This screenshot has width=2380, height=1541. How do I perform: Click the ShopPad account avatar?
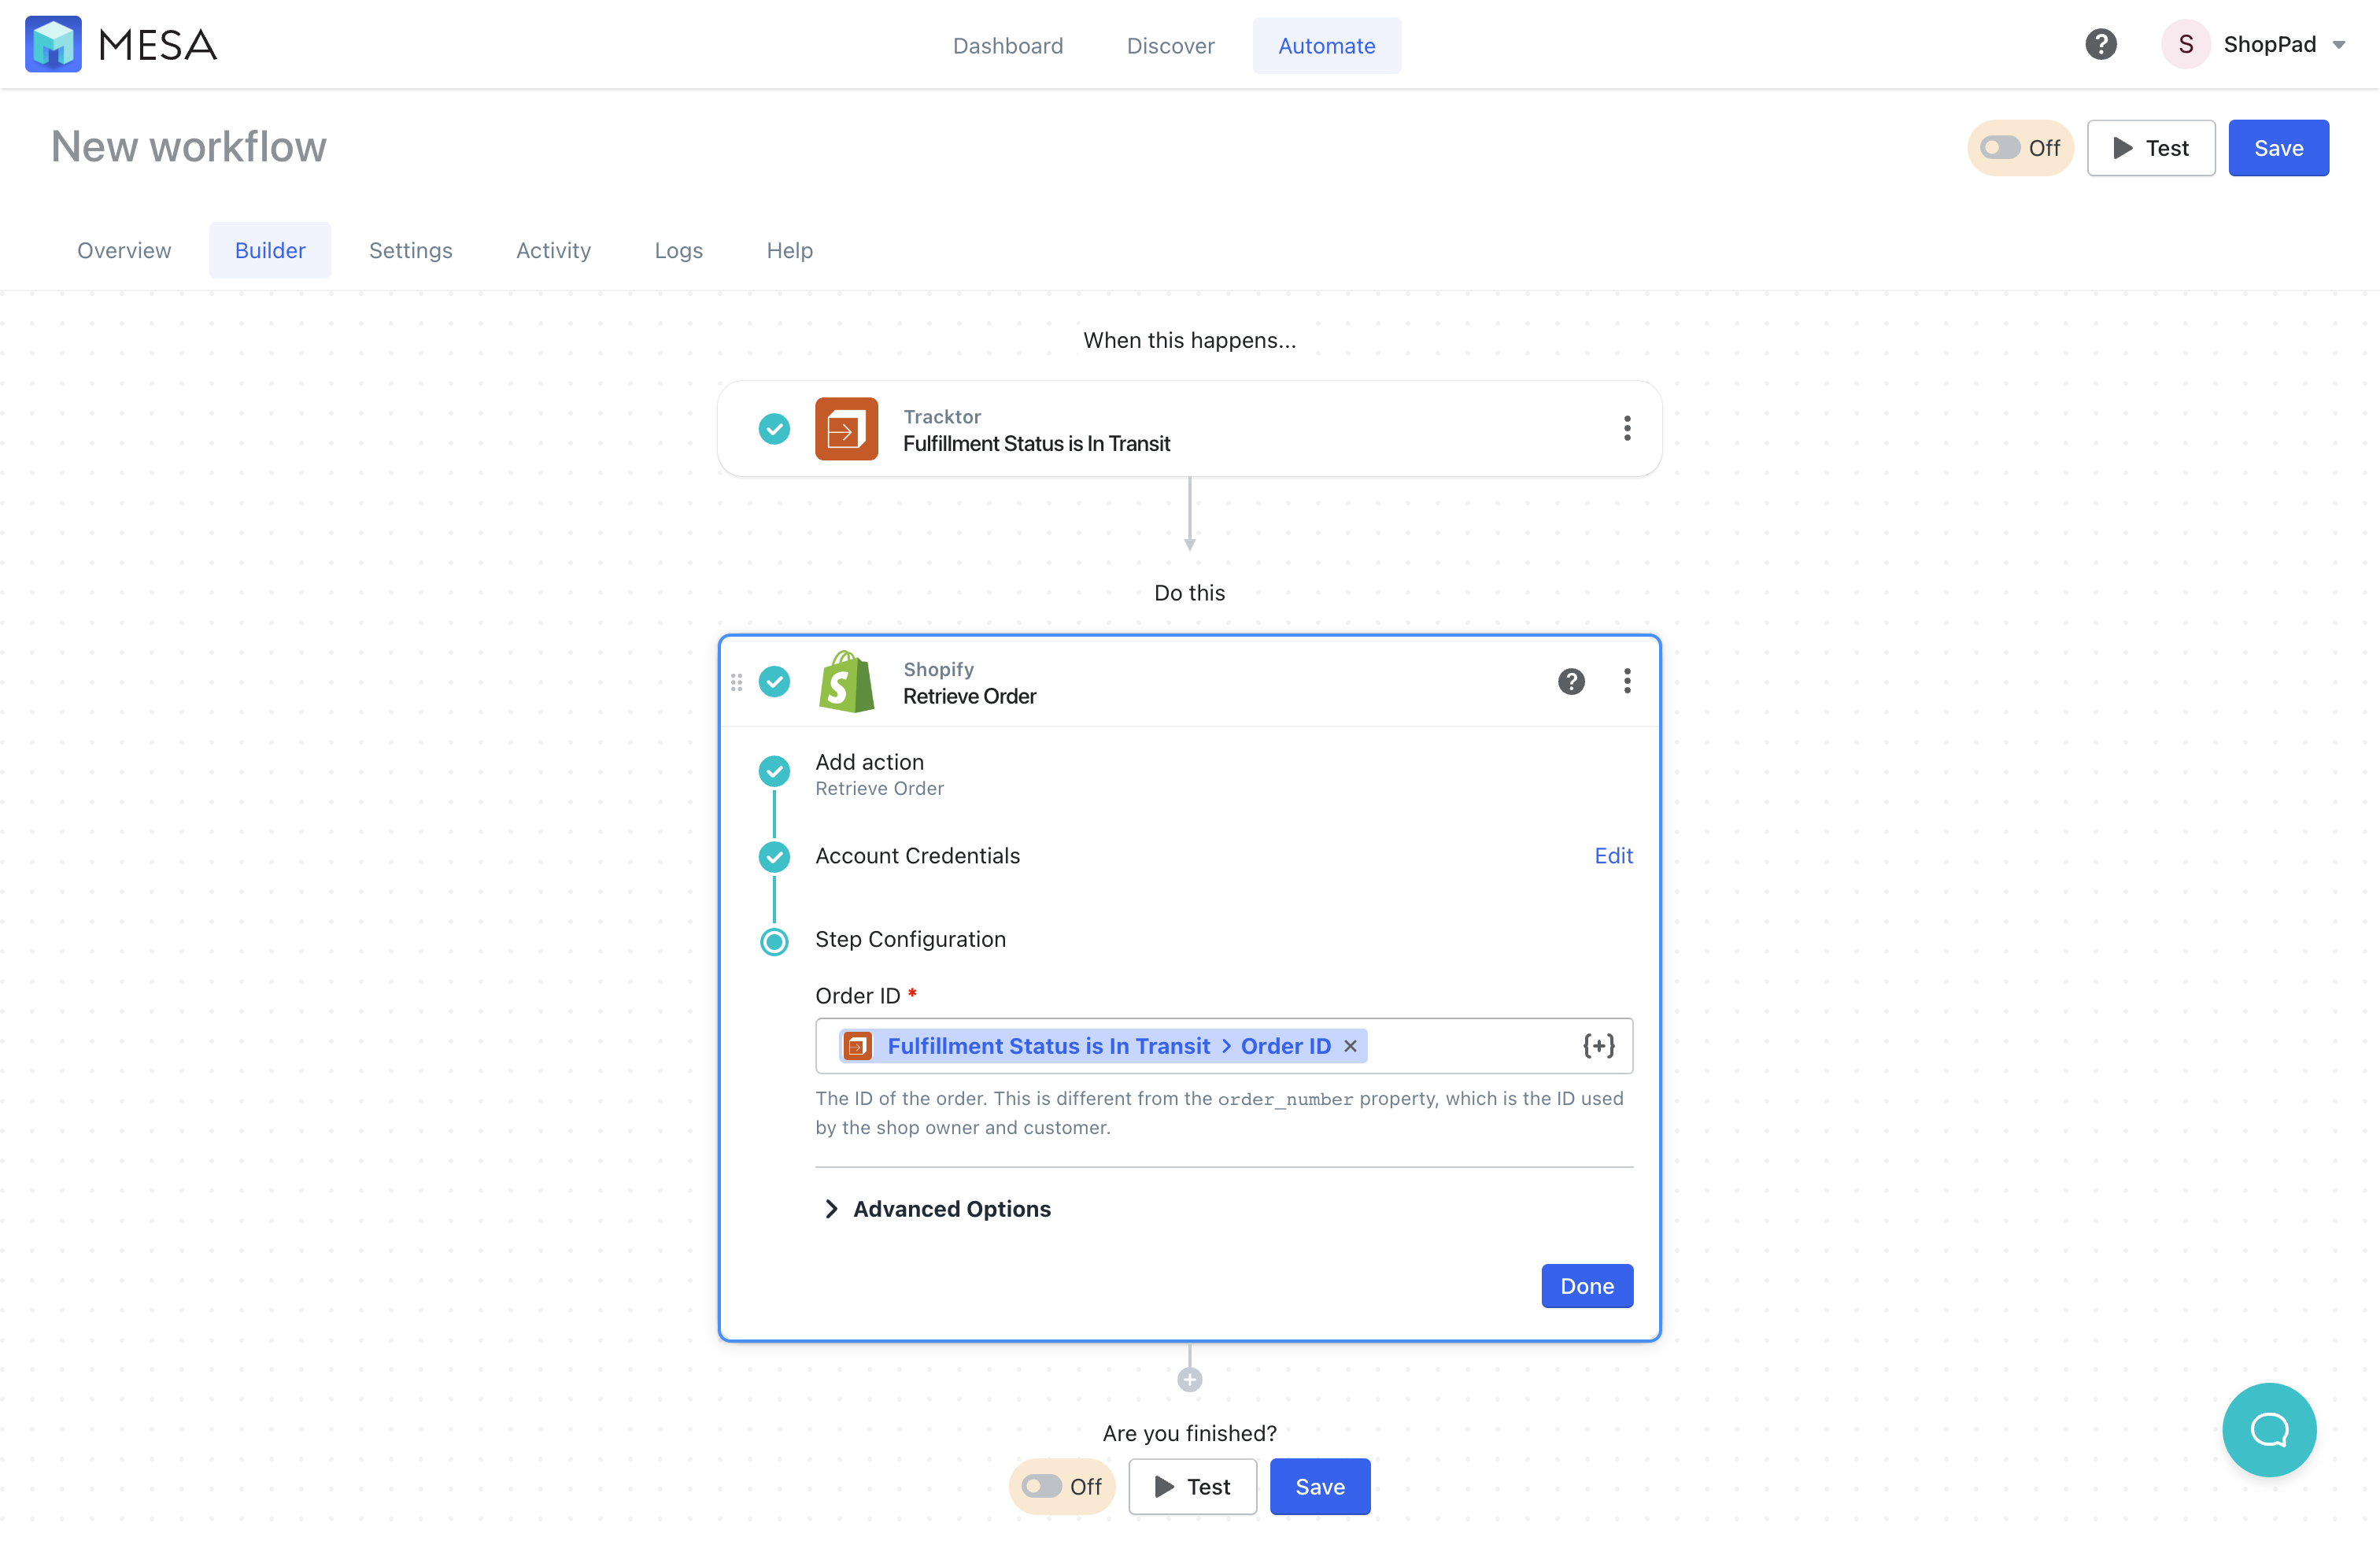(2186, 45)
